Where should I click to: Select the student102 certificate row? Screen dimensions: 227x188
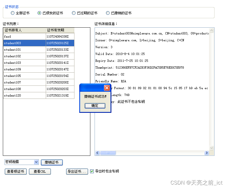coord(39,56)
